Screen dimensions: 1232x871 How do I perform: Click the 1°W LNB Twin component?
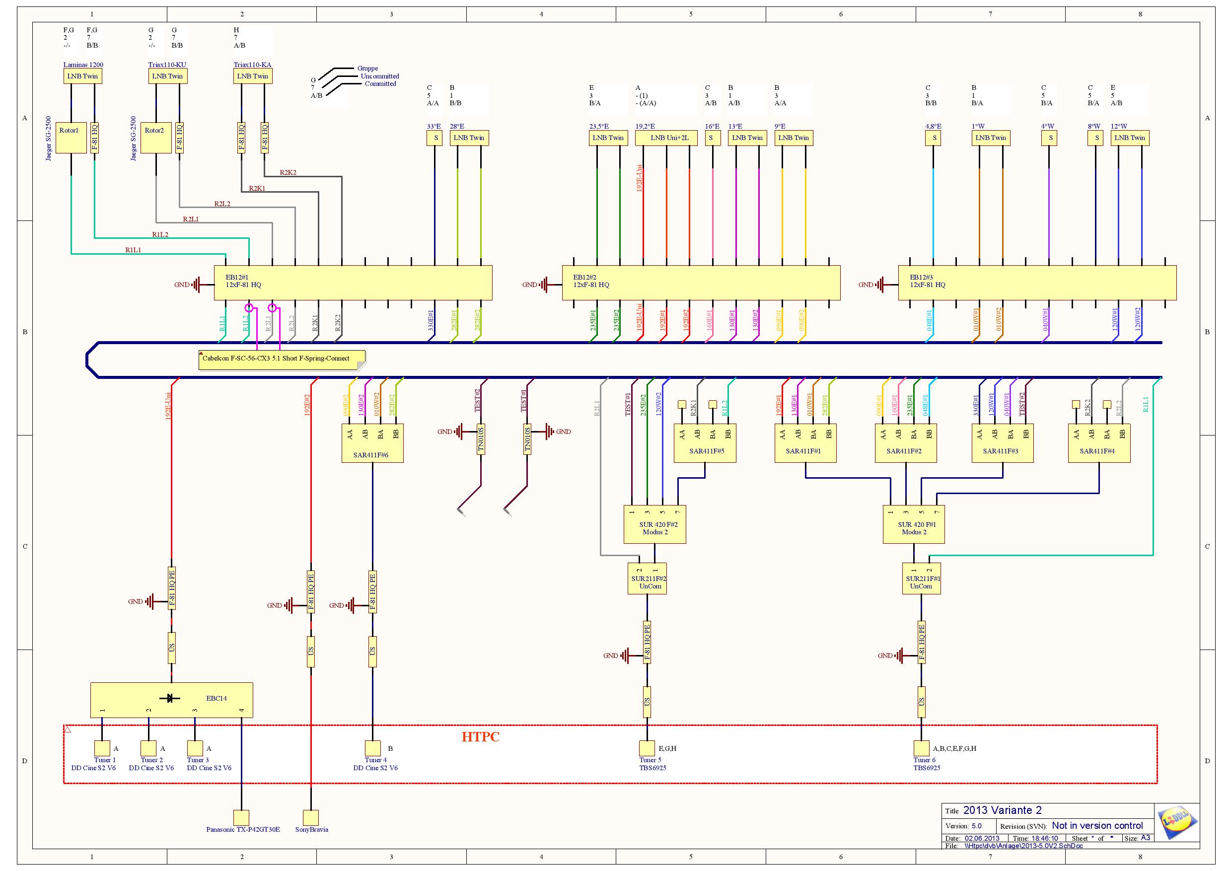[x=991, y=138]
